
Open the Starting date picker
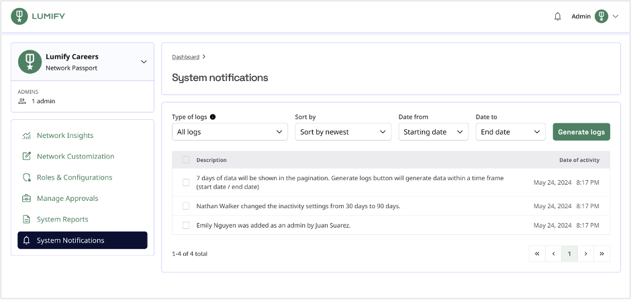click(434, 132)
